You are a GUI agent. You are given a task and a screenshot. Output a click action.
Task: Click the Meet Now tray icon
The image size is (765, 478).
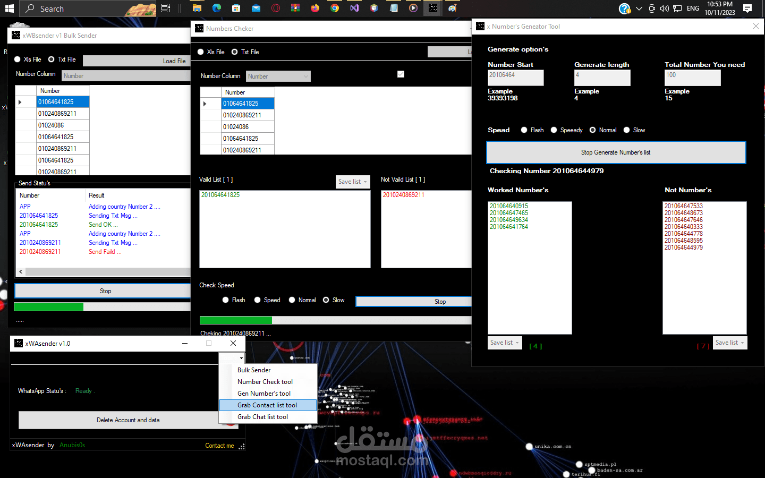tap(652, 8)
